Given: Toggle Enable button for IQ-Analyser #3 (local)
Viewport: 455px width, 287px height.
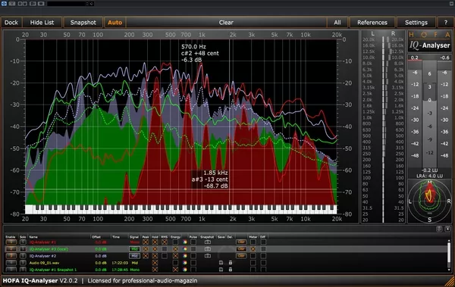Looking at the screenshot, I should tap(11, 249).
